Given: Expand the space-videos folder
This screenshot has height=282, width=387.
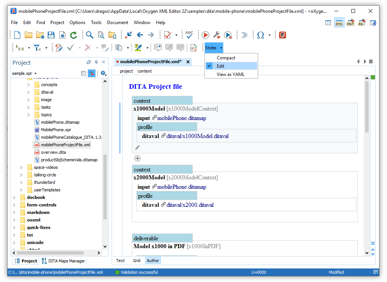Looking at the screenshot, I should point(21,167).
